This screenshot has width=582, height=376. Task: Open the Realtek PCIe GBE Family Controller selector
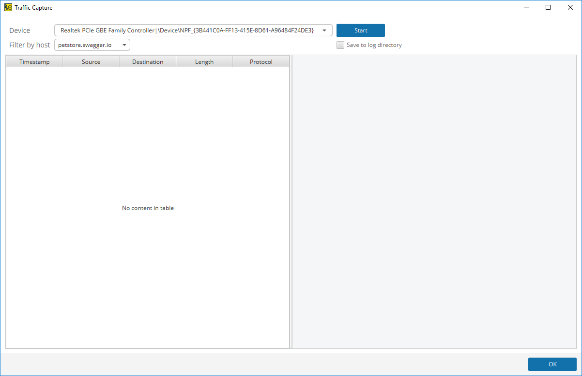[324, 30]
